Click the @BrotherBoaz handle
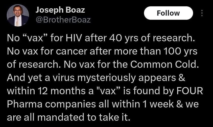213x127 pixels. [63, 20]
